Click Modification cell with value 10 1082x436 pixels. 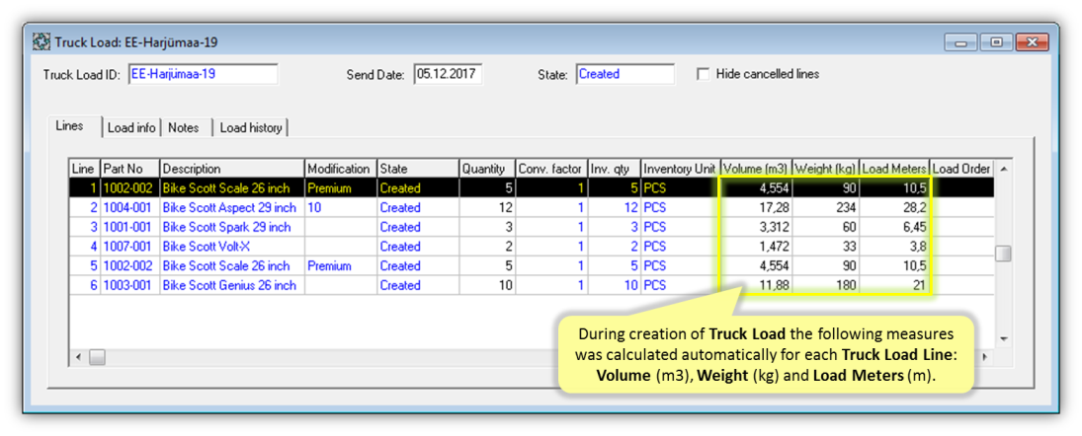pos(341,207)
